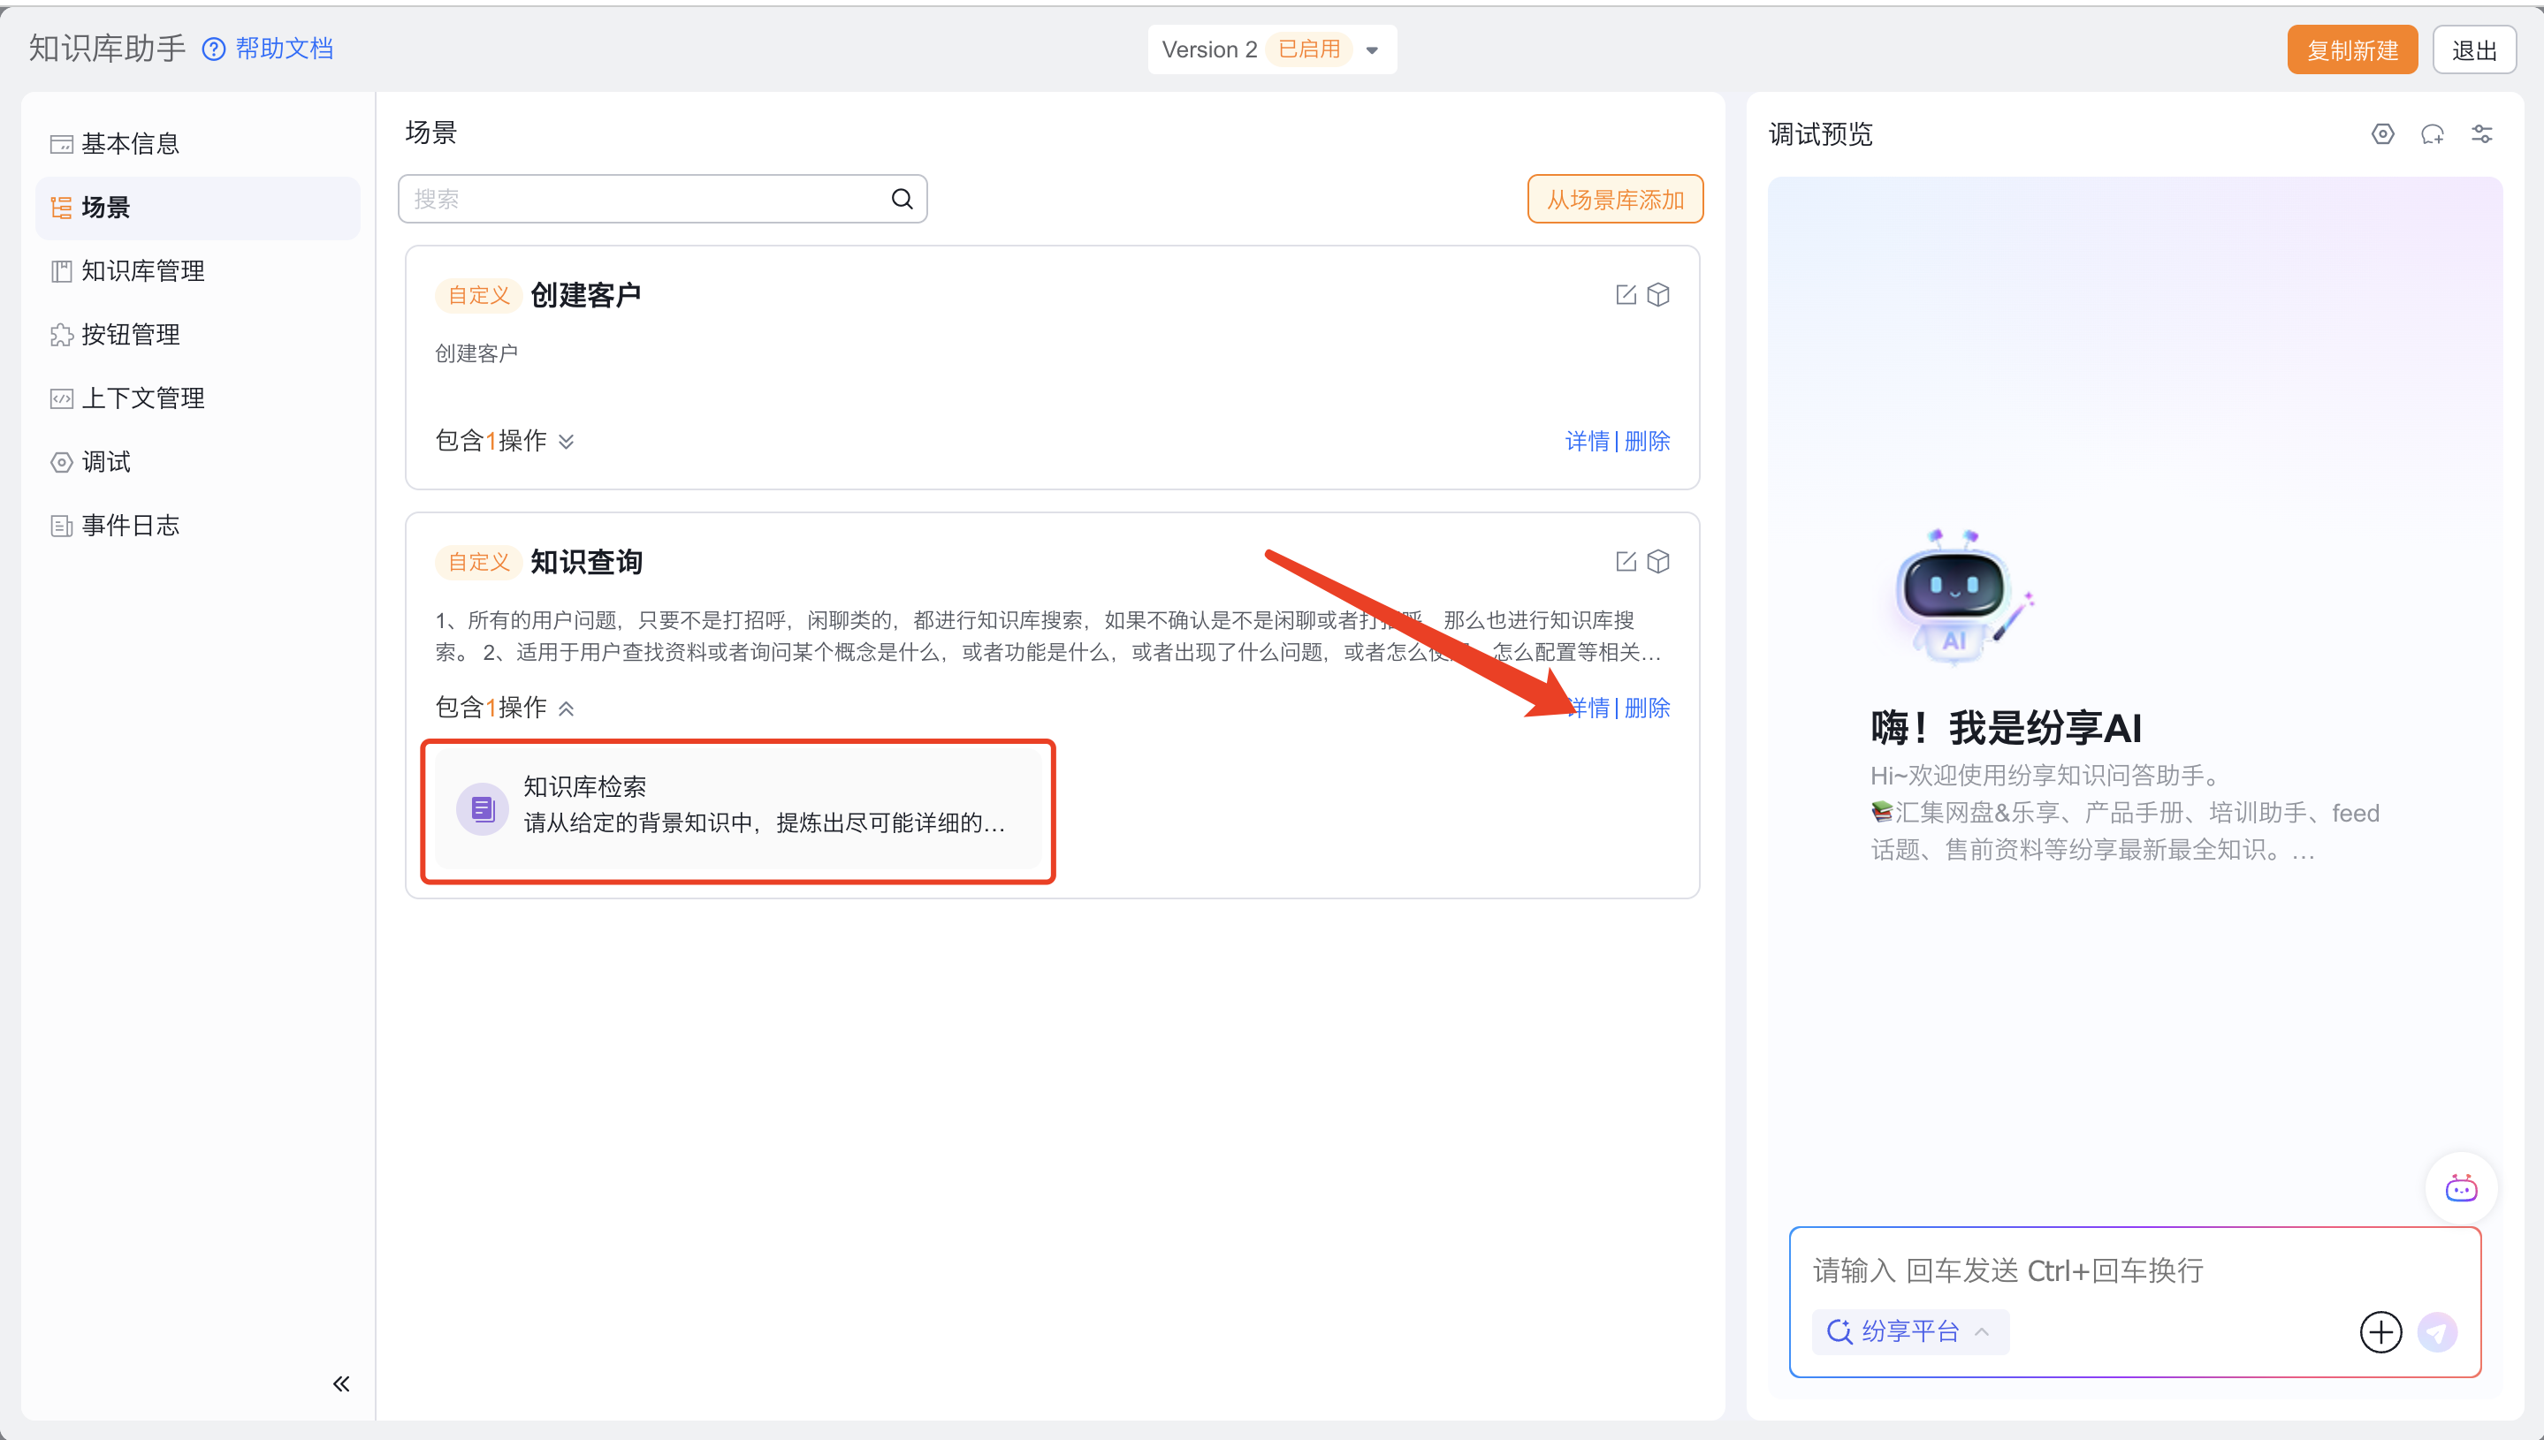Click the search magnifier icon
The image size is (2544, 1440).
click(x=902, y=199)
